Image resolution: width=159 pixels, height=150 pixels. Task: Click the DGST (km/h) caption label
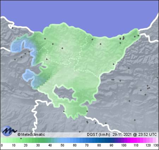(x=99, y=134)
